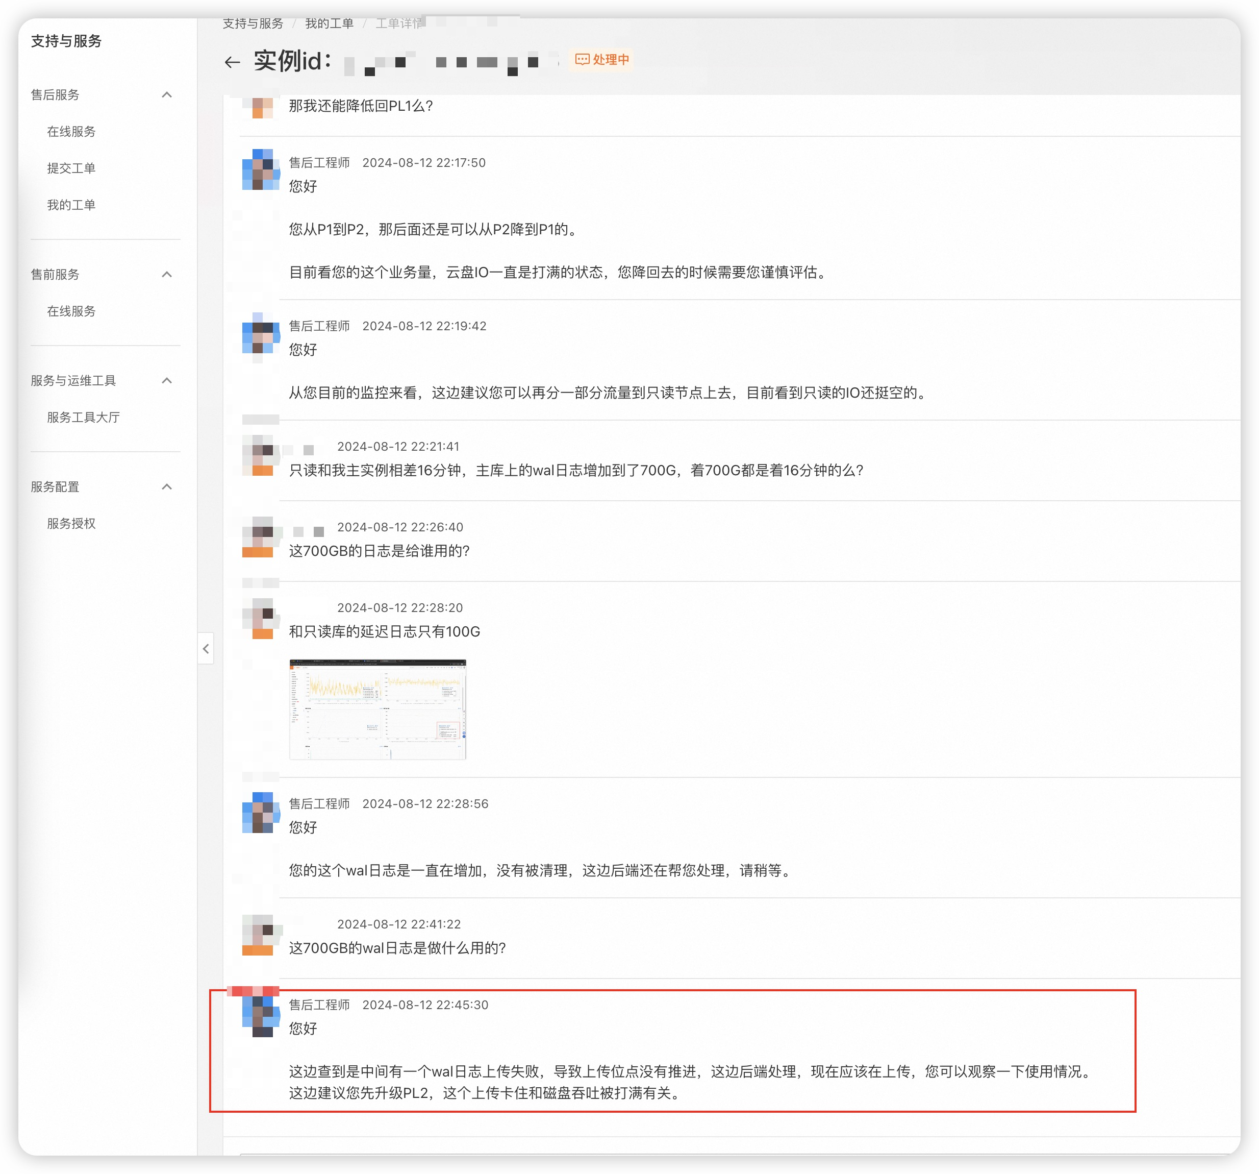Click user avatar on the 22:41:22 message
This screenshot has height=1174, width=1259.
coord(260,935)
